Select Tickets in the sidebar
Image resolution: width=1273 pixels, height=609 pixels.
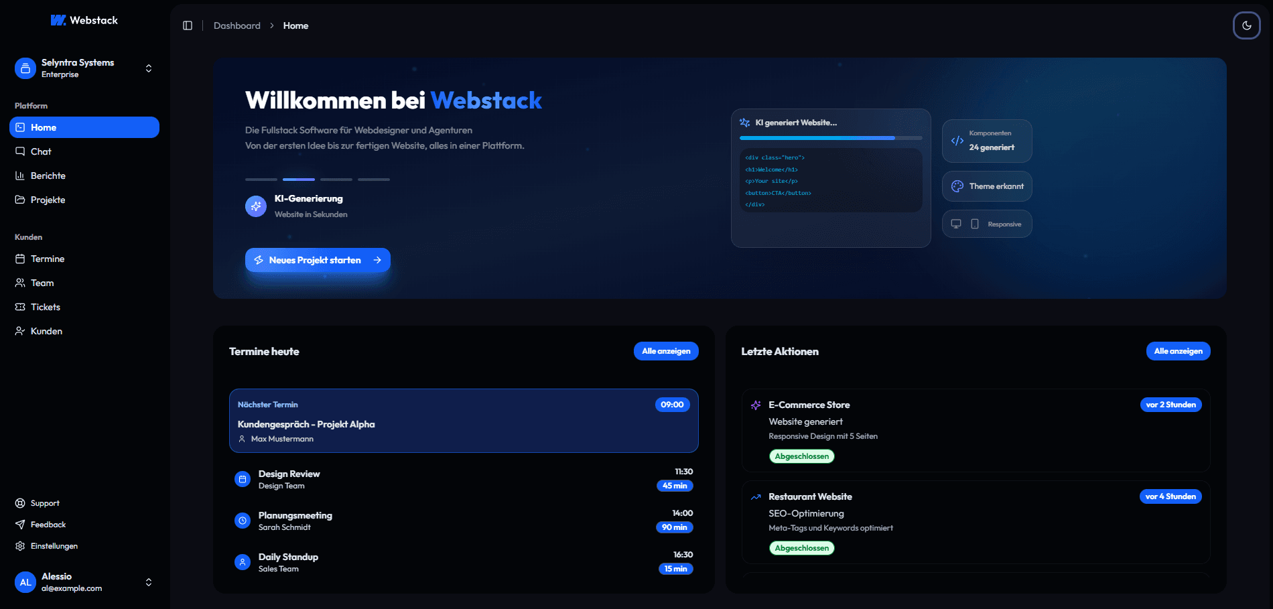point(46,307)
